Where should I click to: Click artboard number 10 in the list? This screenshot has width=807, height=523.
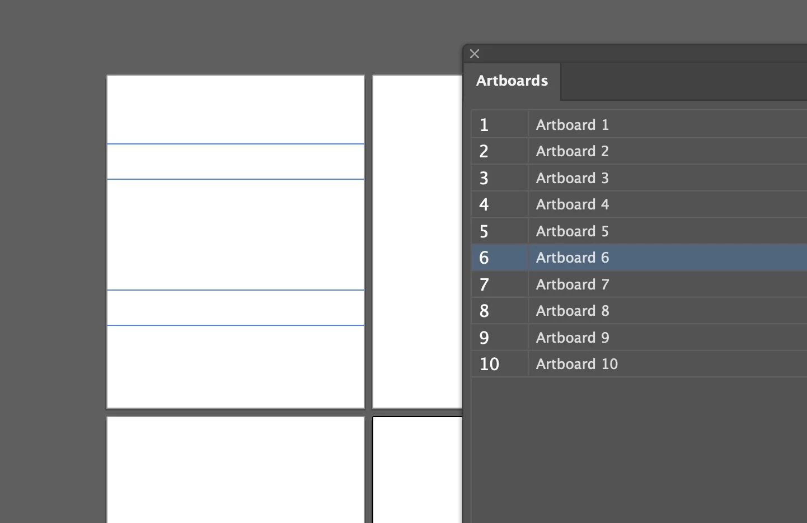tap(489, 364)
